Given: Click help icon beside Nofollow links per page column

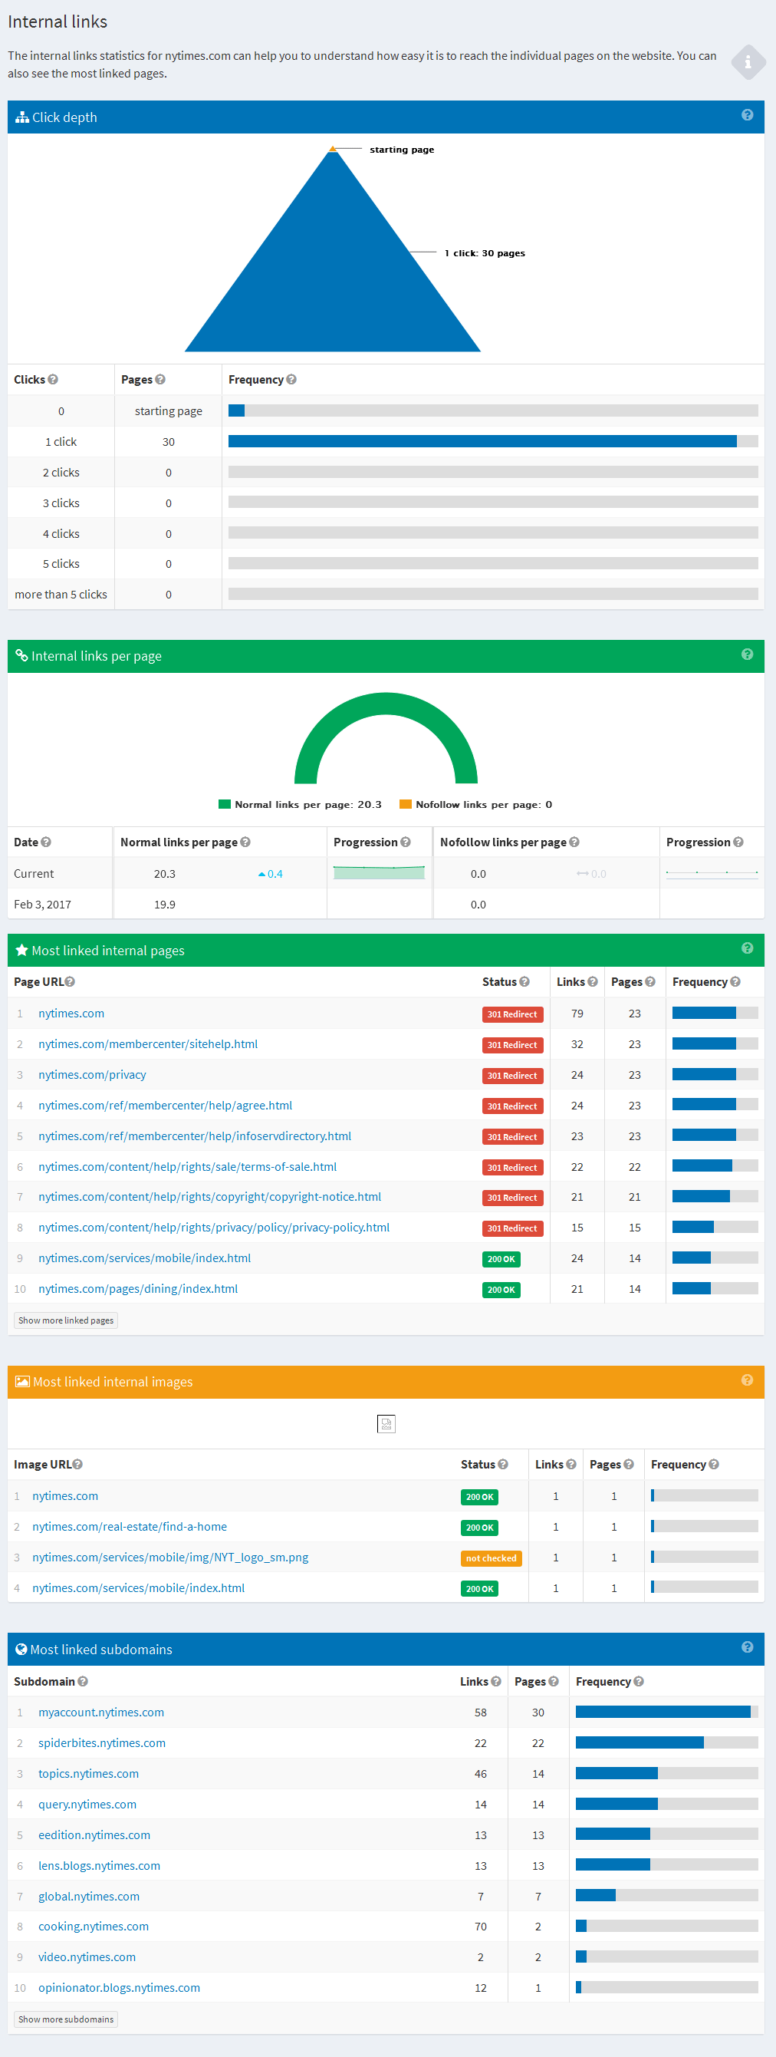Looking at the screenshot, I should pos(575,842).
